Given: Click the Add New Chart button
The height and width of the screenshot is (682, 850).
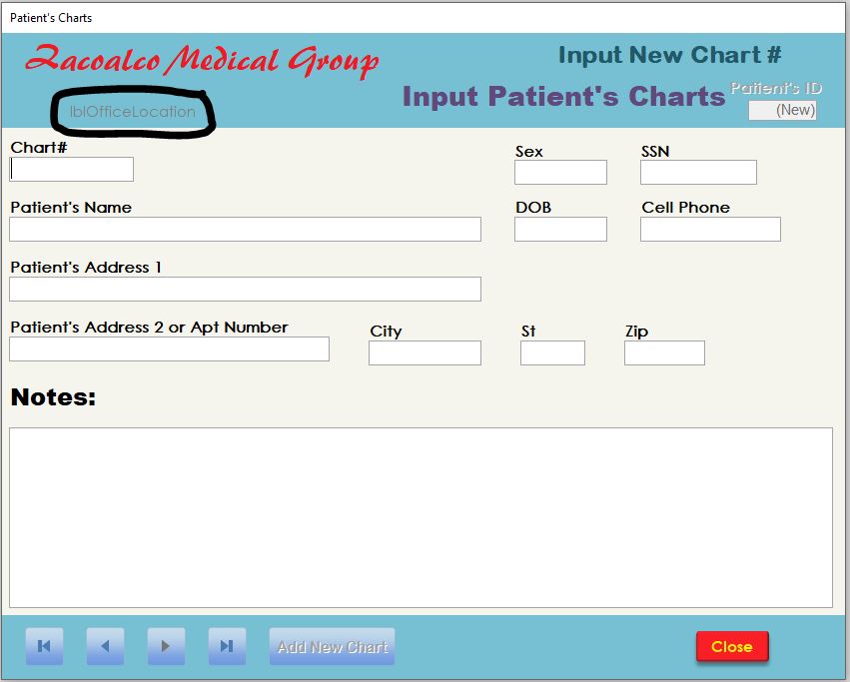Looking at the screenshot, I should (x=332, y=646).
